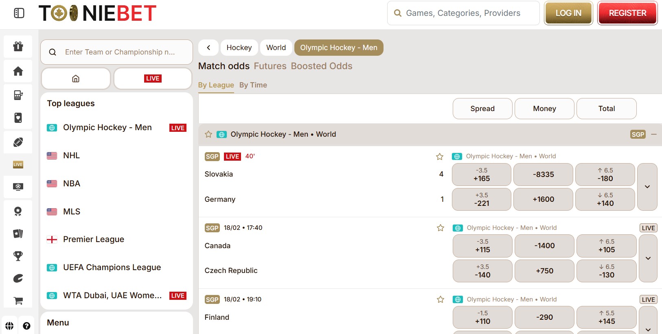
Task: Open the promotions gift icon in the sidebar
Action: click(x=18, y=46)
